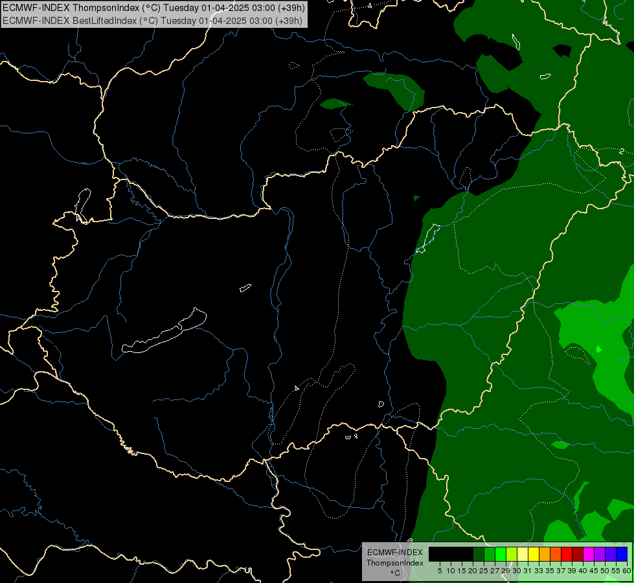
Task: Click the legend tick label 27
Action: (495, 571)
